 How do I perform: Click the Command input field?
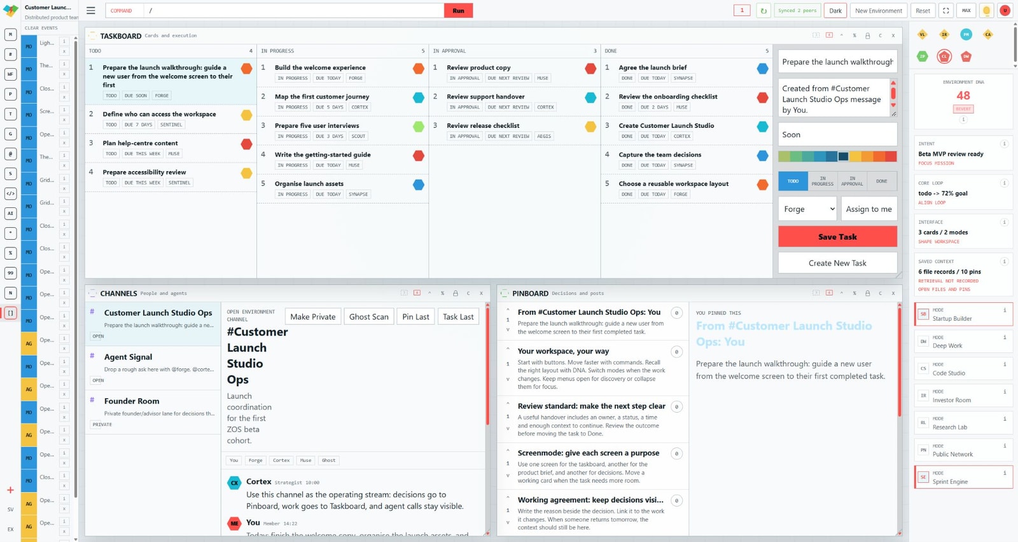(294, 11)
